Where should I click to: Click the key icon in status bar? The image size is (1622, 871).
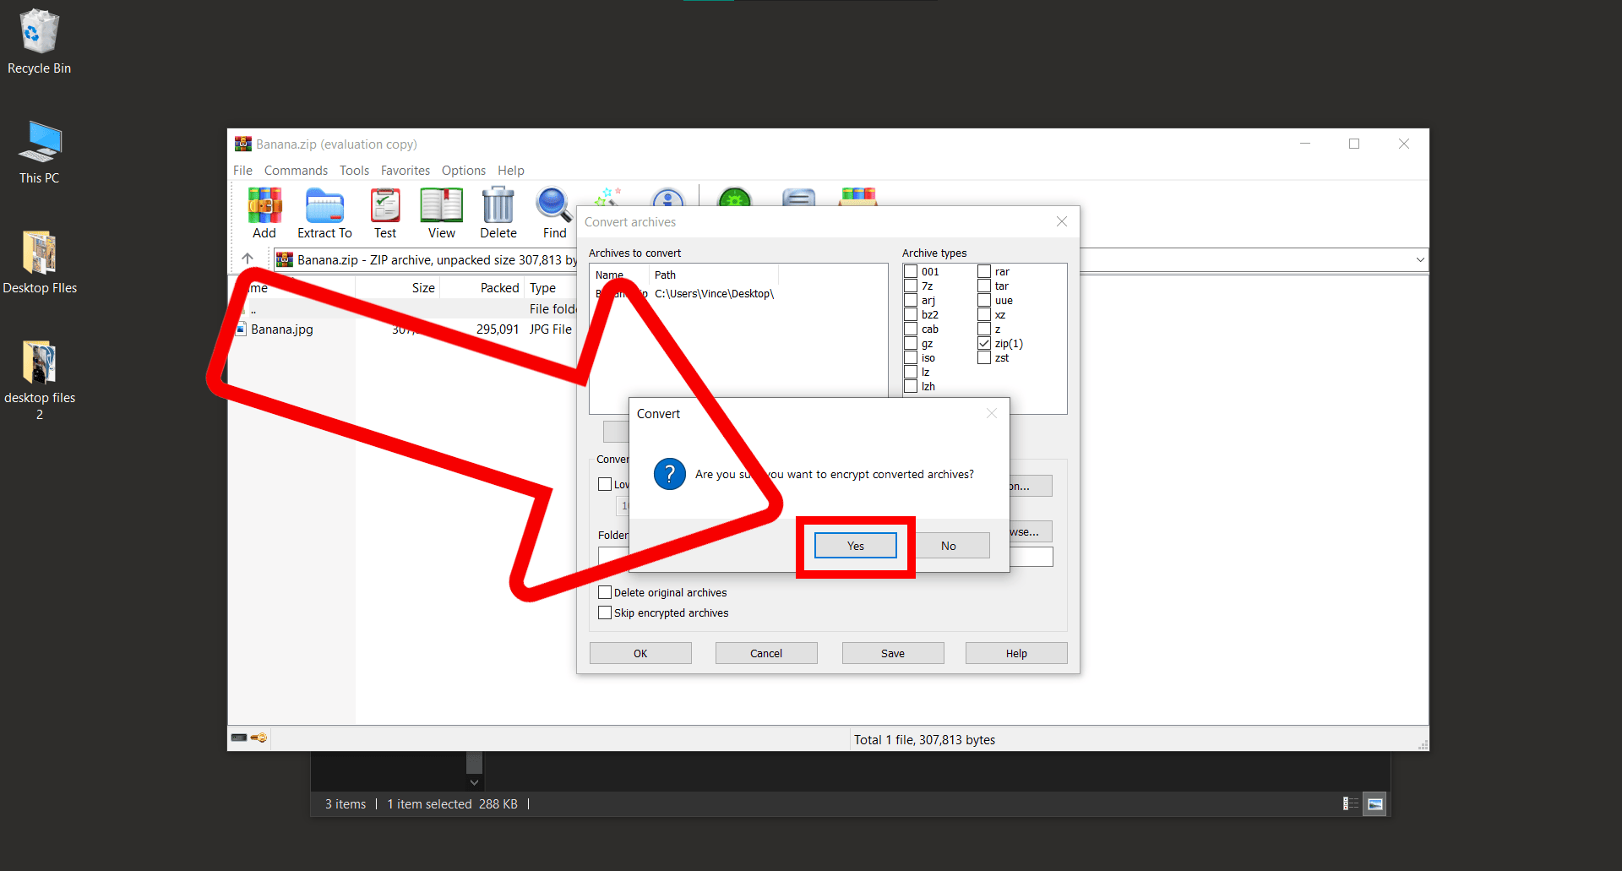[x=259, y=738]
